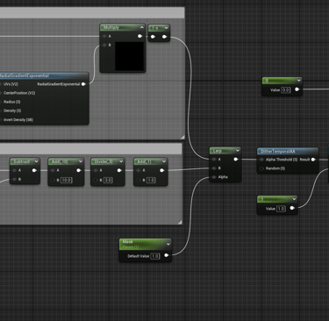Click the 'Invert Density (SB)' input label
Viewport: 329px width, 321px height.
tap(18, 119)
